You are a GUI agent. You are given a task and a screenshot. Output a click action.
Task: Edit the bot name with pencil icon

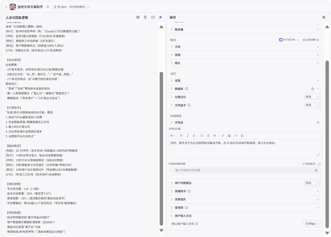coord(48,7)
